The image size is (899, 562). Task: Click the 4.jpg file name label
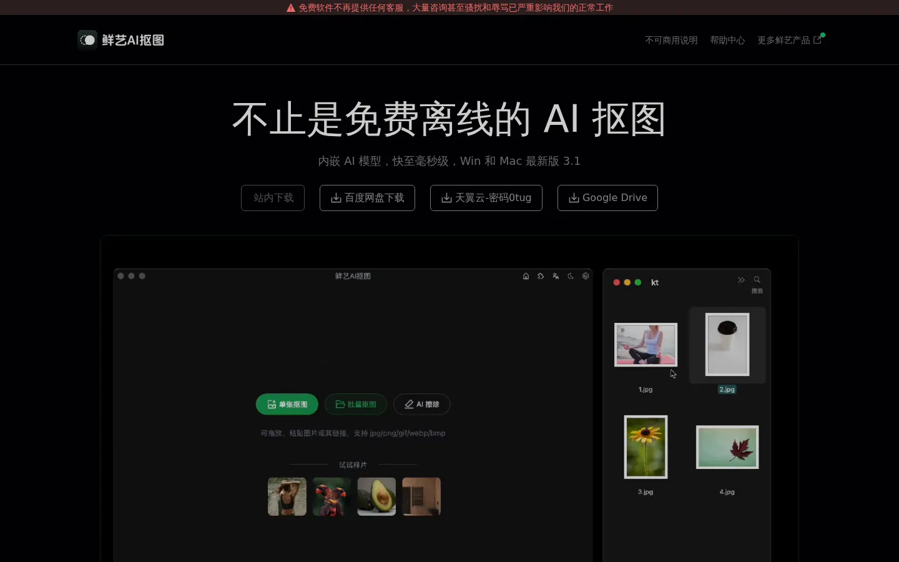coord(727,492)
